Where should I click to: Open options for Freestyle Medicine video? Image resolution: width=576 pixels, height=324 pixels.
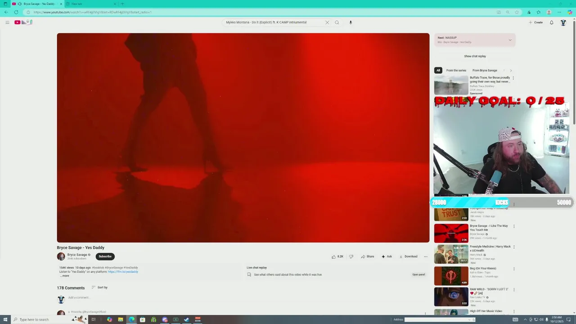514,247
